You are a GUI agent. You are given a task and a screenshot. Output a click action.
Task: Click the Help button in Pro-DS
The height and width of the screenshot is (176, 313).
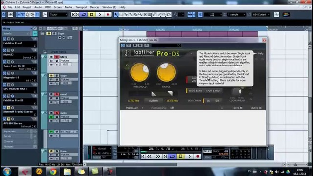[x=261, y=53]
